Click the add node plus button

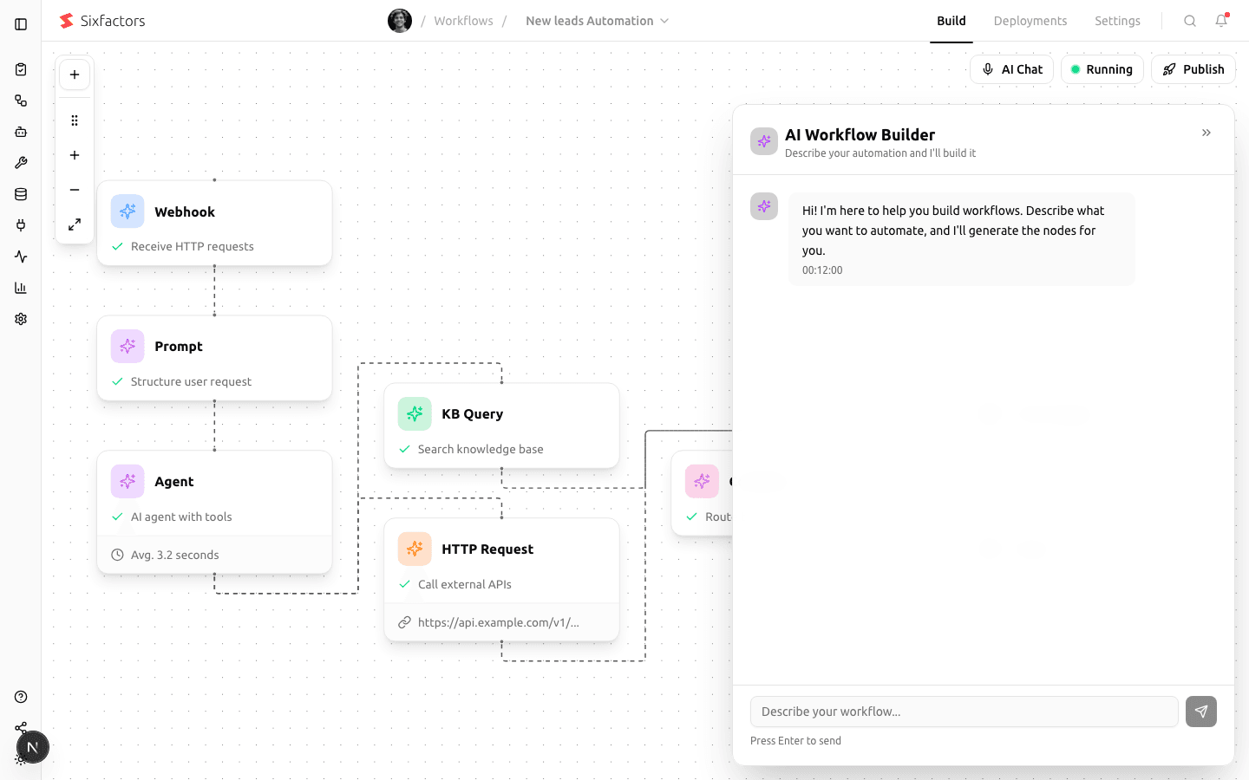tap(75, 75)
